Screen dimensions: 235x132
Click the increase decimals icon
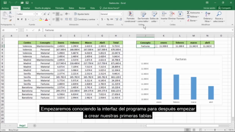(117, 19)
